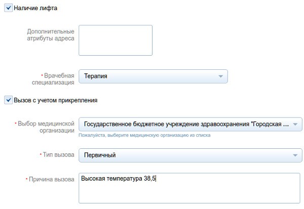Click the Врачебная специализация field label
304x209 pixels.
tap(53, 79)
